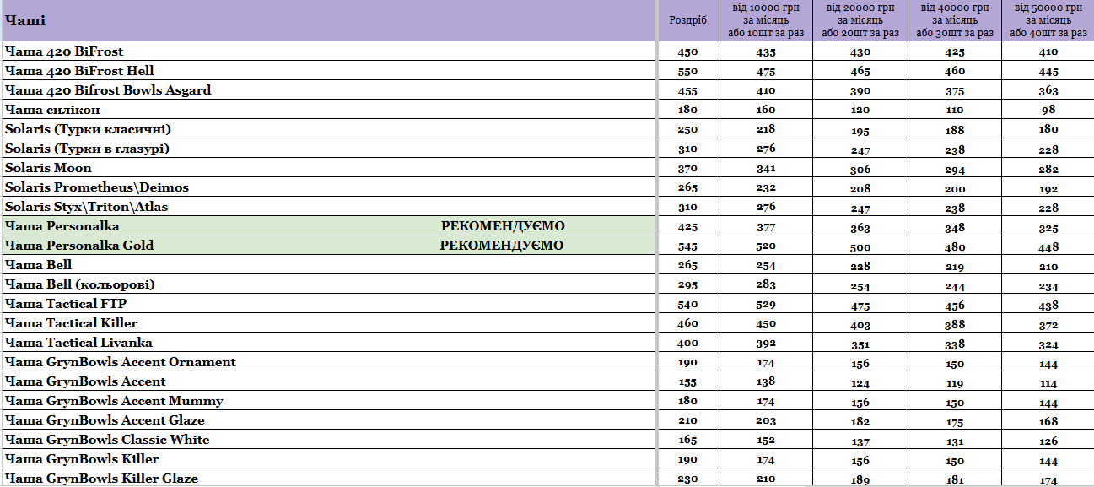
Task: Select the 283 cell for Bell кольорові
Action: pos(766,285)
